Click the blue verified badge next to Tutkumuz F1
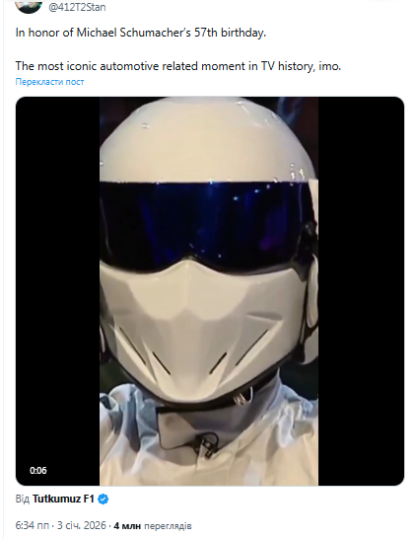This screenshot has width=416, height=539. click(x=104, y=499)
